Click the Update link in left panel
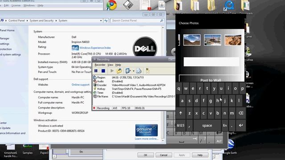The width and height of the screenshot is (285, 160). (x=5, y=128)
